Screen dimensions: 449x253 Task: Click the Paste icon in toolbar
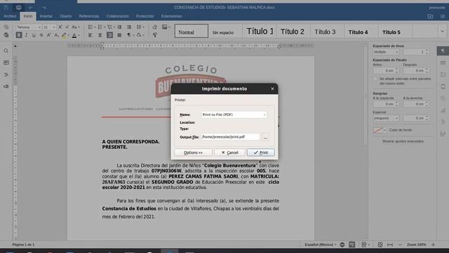(6, 35)
